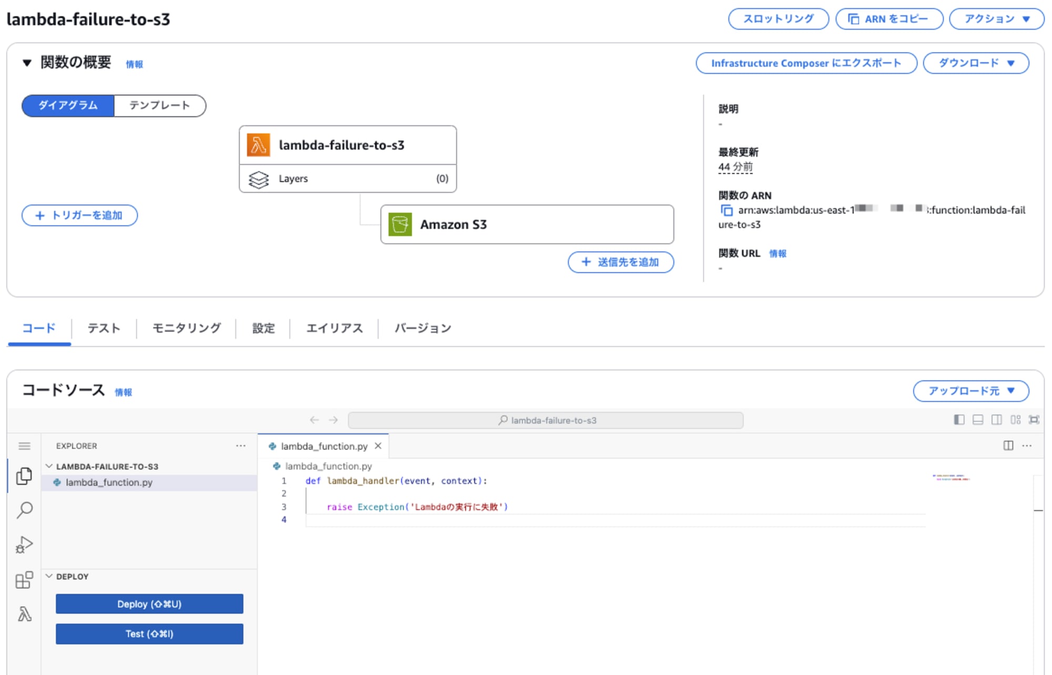
Task: Switch to the テスト tab
Action: 104,328
